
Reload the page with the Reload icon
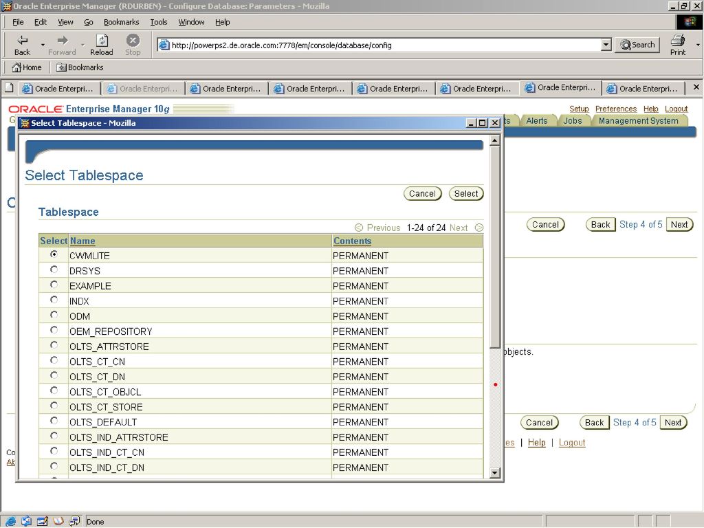[x=102, y=45]
